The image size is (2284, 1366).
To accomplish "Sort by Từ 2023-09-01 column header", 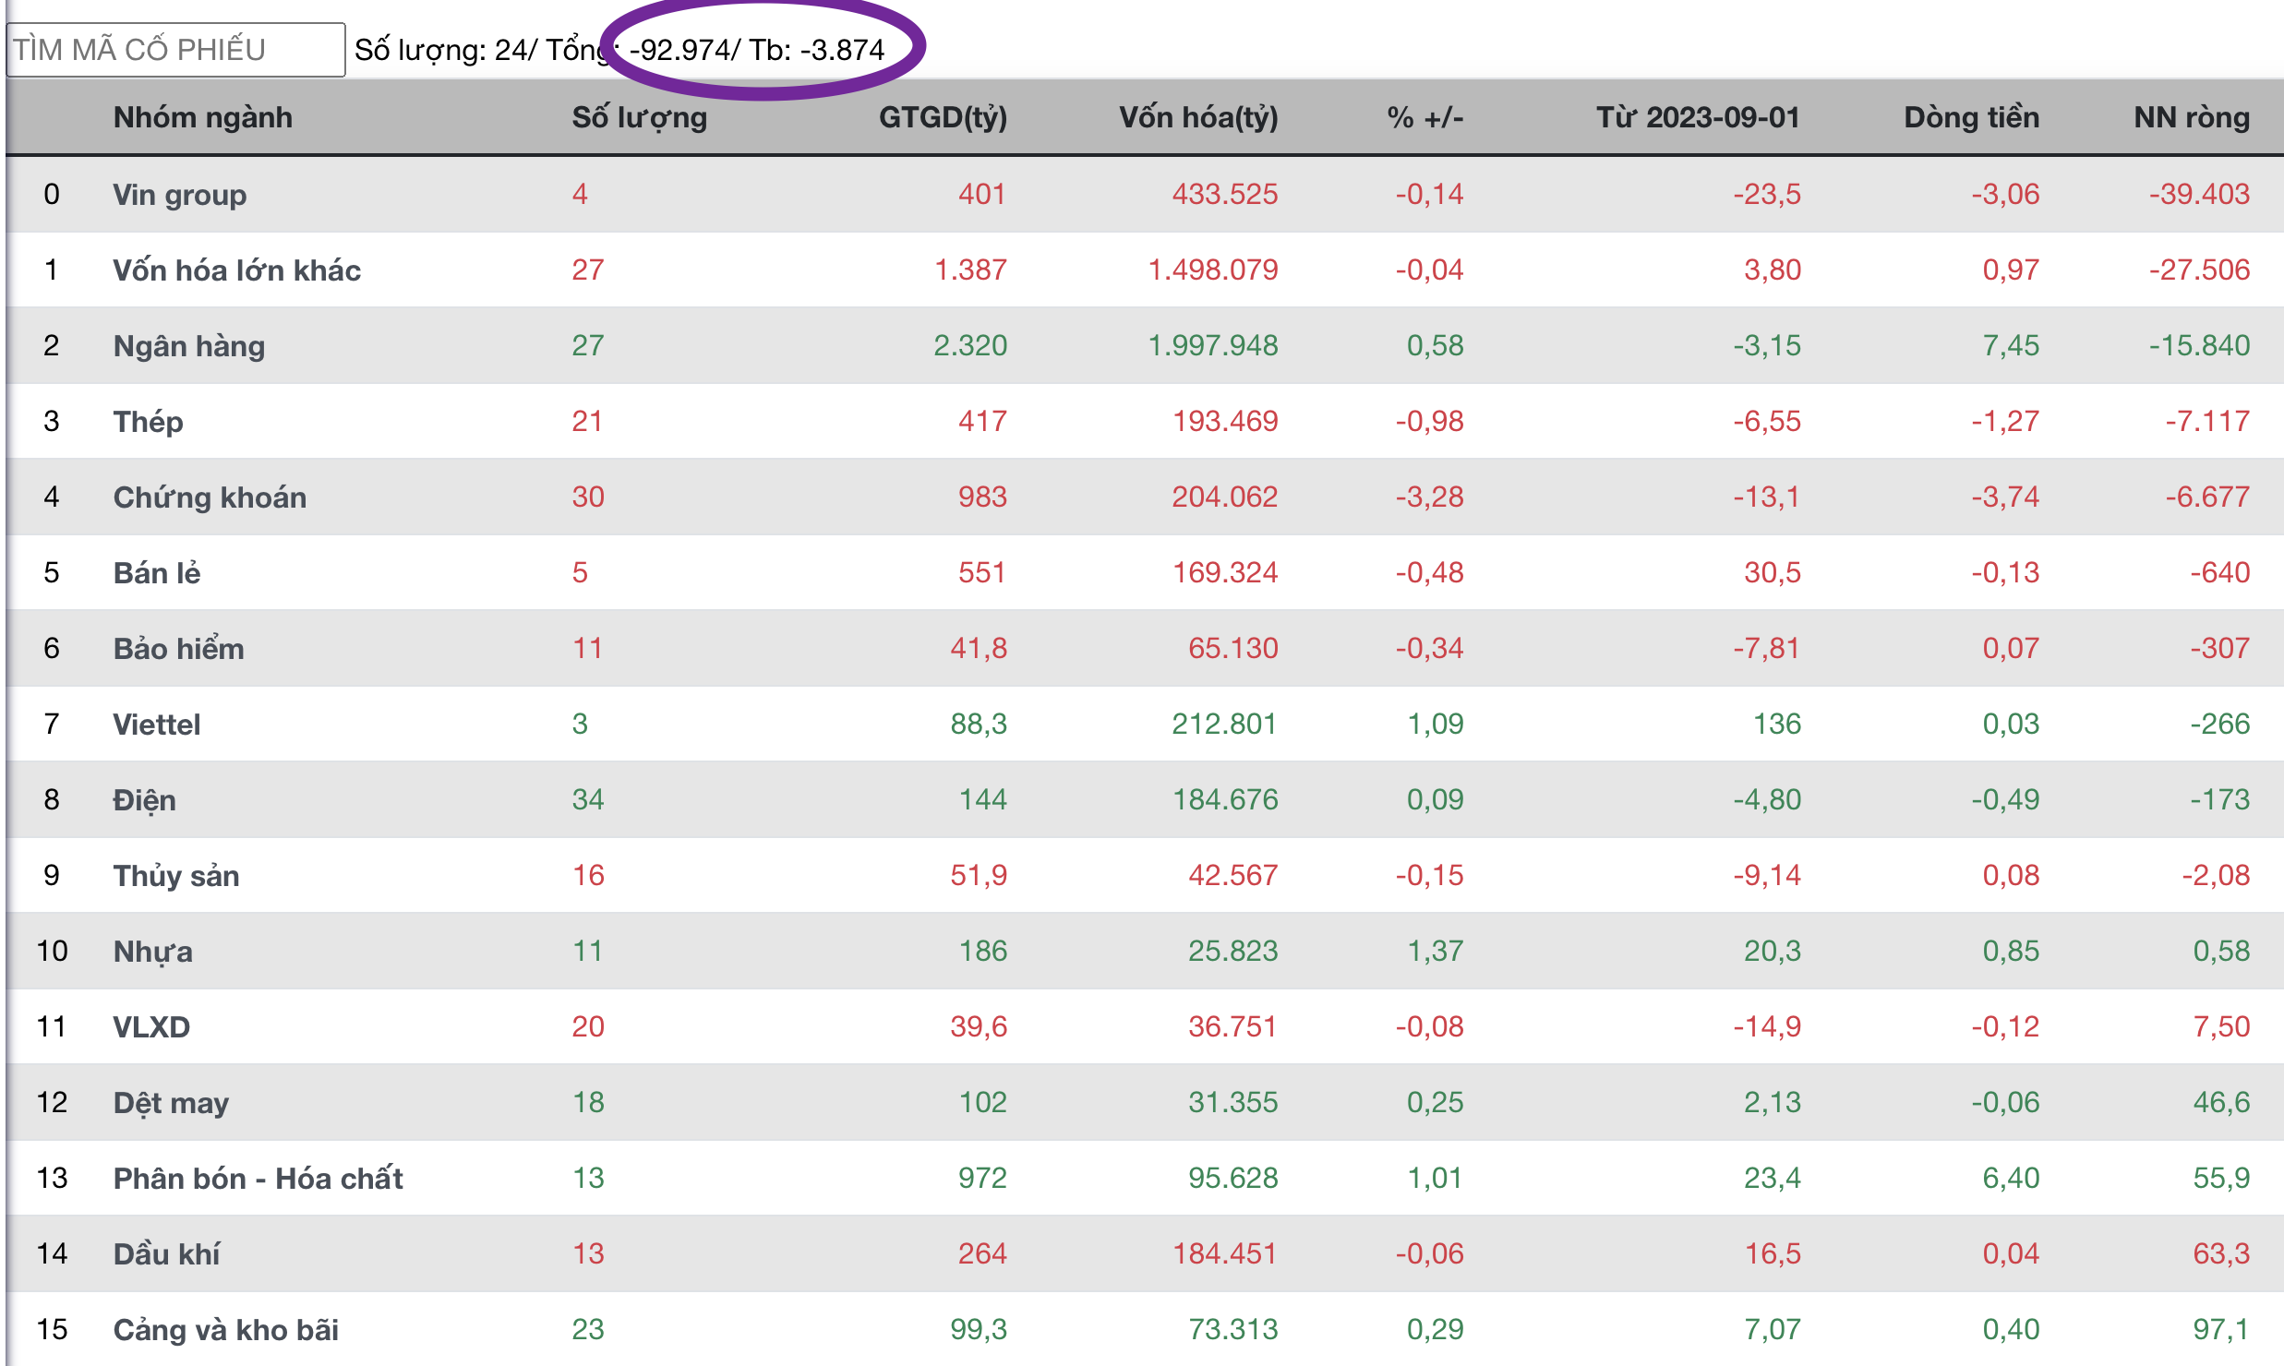I will 1699,117.
